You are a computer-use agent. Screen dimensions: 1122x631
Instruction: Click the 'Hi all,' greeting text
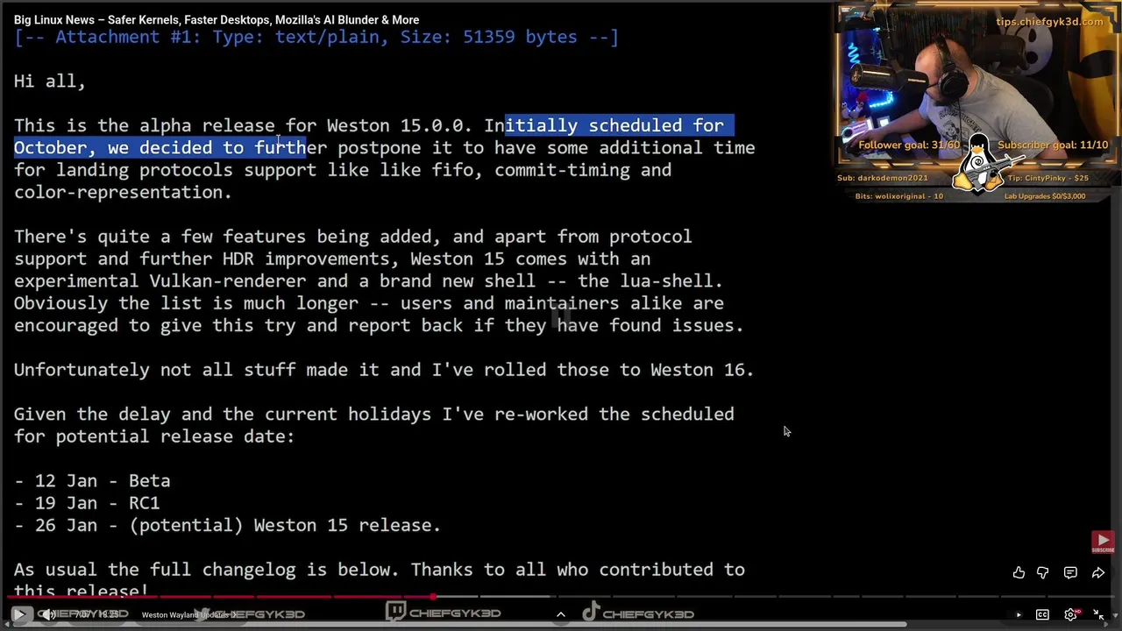[50, 82]
